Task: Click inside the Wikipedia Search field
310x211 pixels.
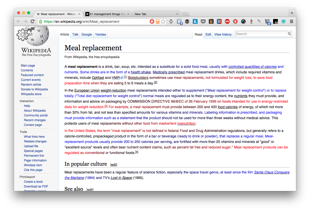Action: pos(261,34)
